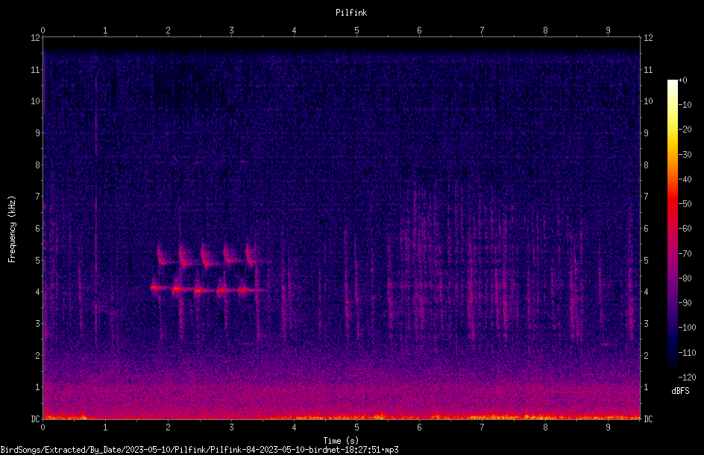Click the 2 second mark on top axis
The image size is (704, 455).
coord(168,31)
